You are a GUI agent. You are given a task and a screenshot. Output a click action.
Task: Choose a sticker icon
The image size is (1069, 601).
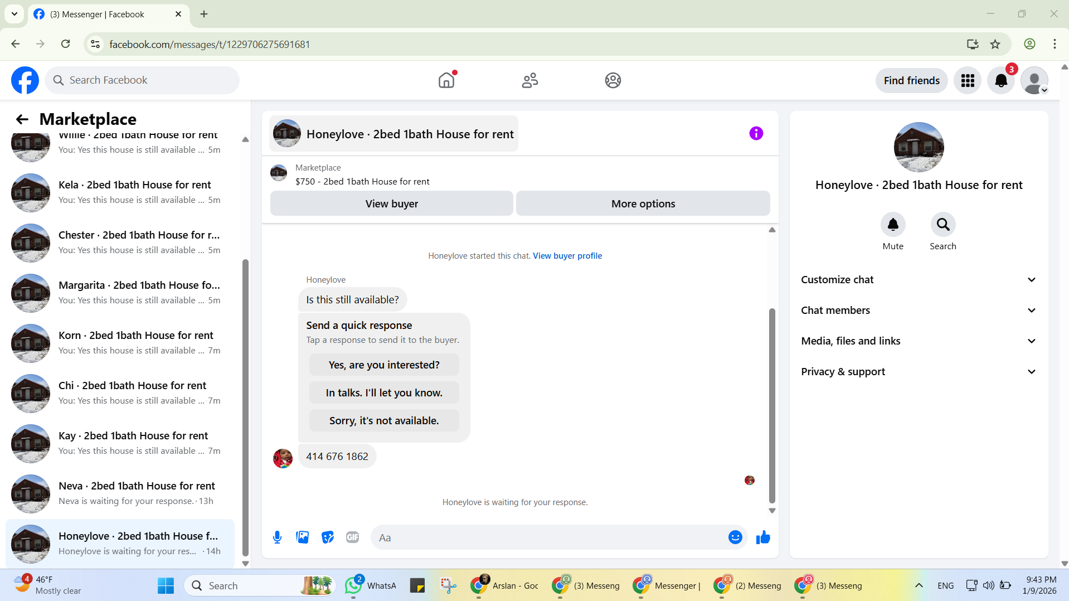[328, 537]
